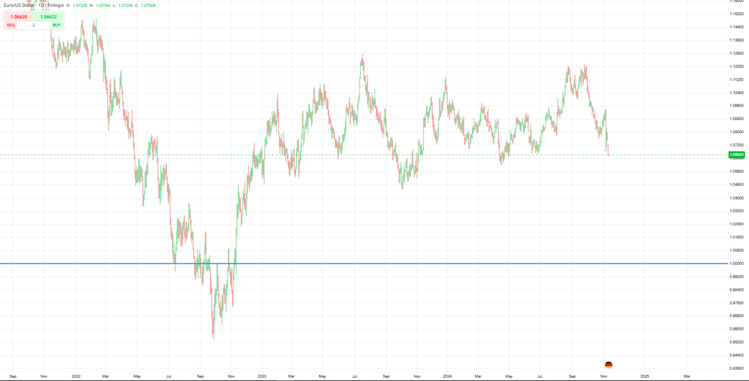The height and width of the screenshot is (381, 749).
Task: Click the German flag economic event icon
Action: 609,365
